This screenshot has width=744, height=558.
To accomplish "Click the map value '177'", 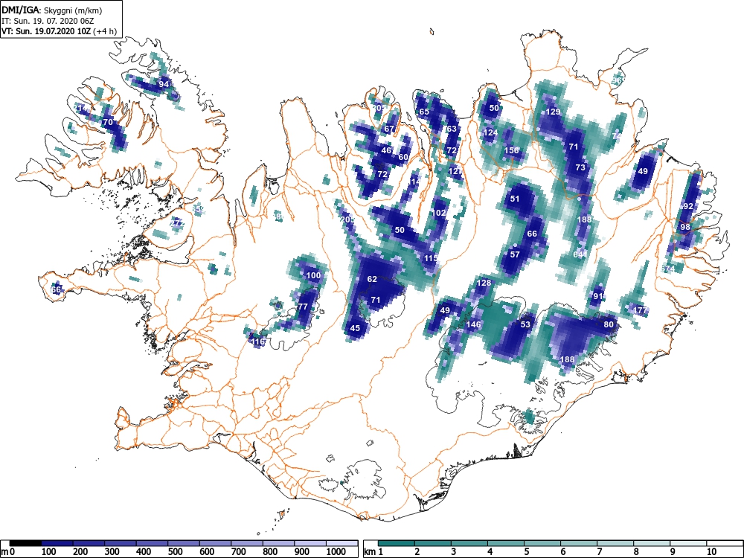I will [x=641, y=310].
